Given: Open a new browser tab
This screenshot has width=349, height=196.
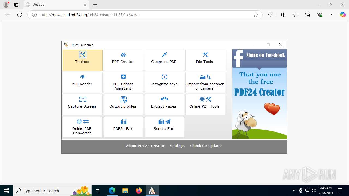Looking at the screenshot, I should click(95, 5).
